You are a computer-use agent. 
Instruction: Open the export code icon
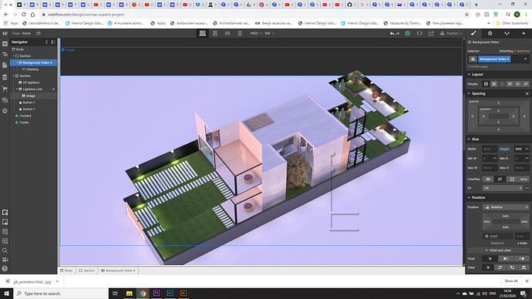point(419,33)
